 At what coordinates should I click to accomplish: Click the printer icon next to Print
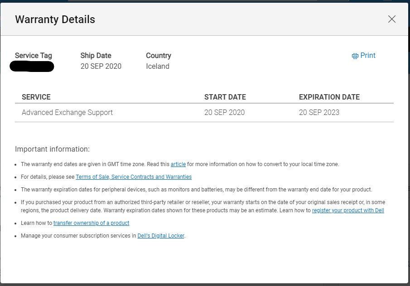(355, 56)
